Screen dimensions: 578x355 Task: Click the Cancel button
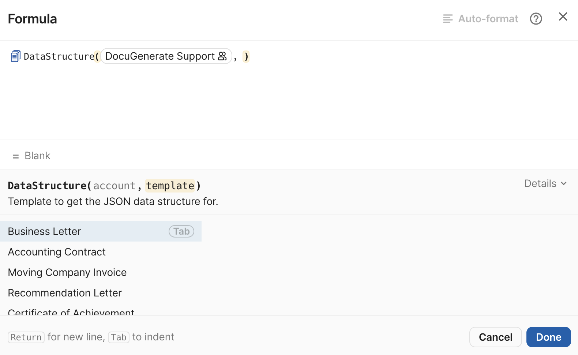(x=495, y=337)
